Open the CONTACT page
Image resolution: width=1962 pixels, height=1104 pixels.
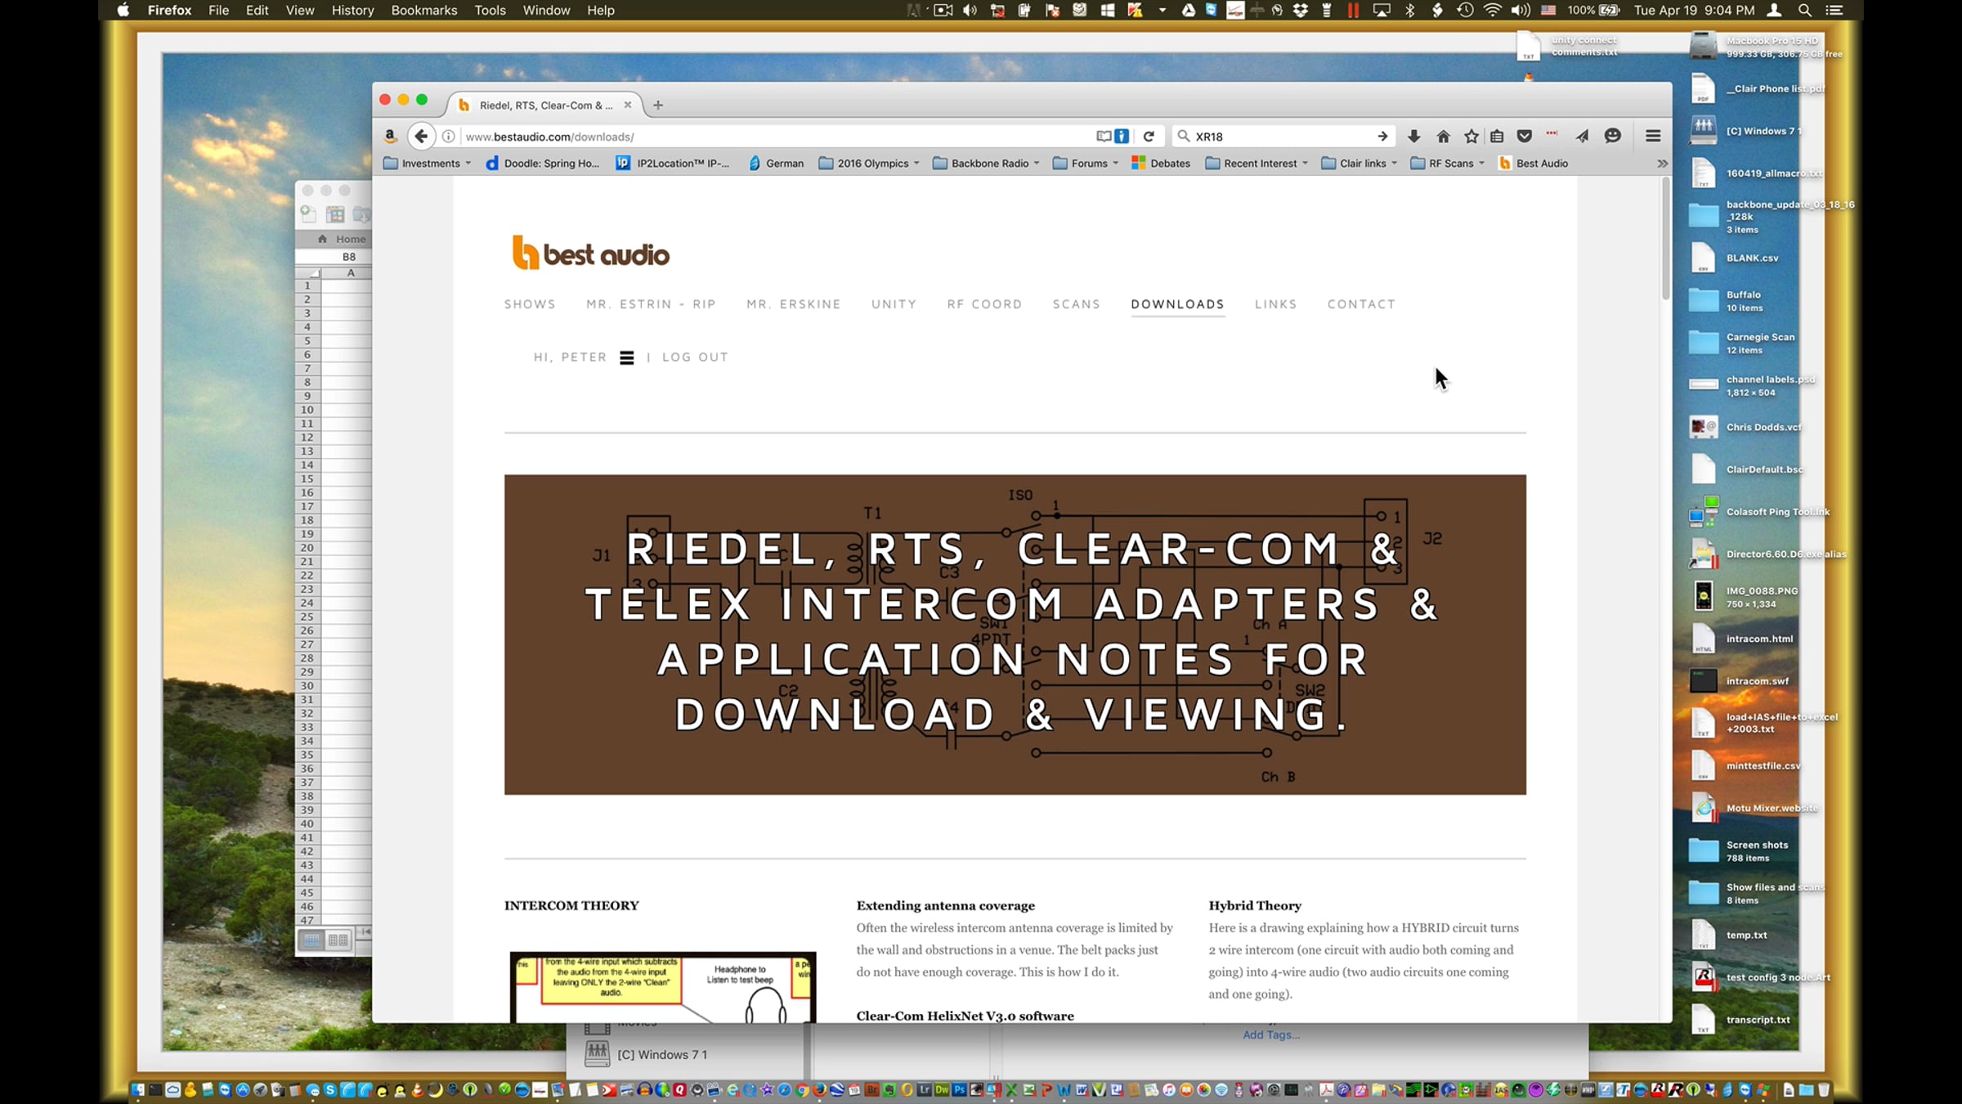(x=1361, y=304)
